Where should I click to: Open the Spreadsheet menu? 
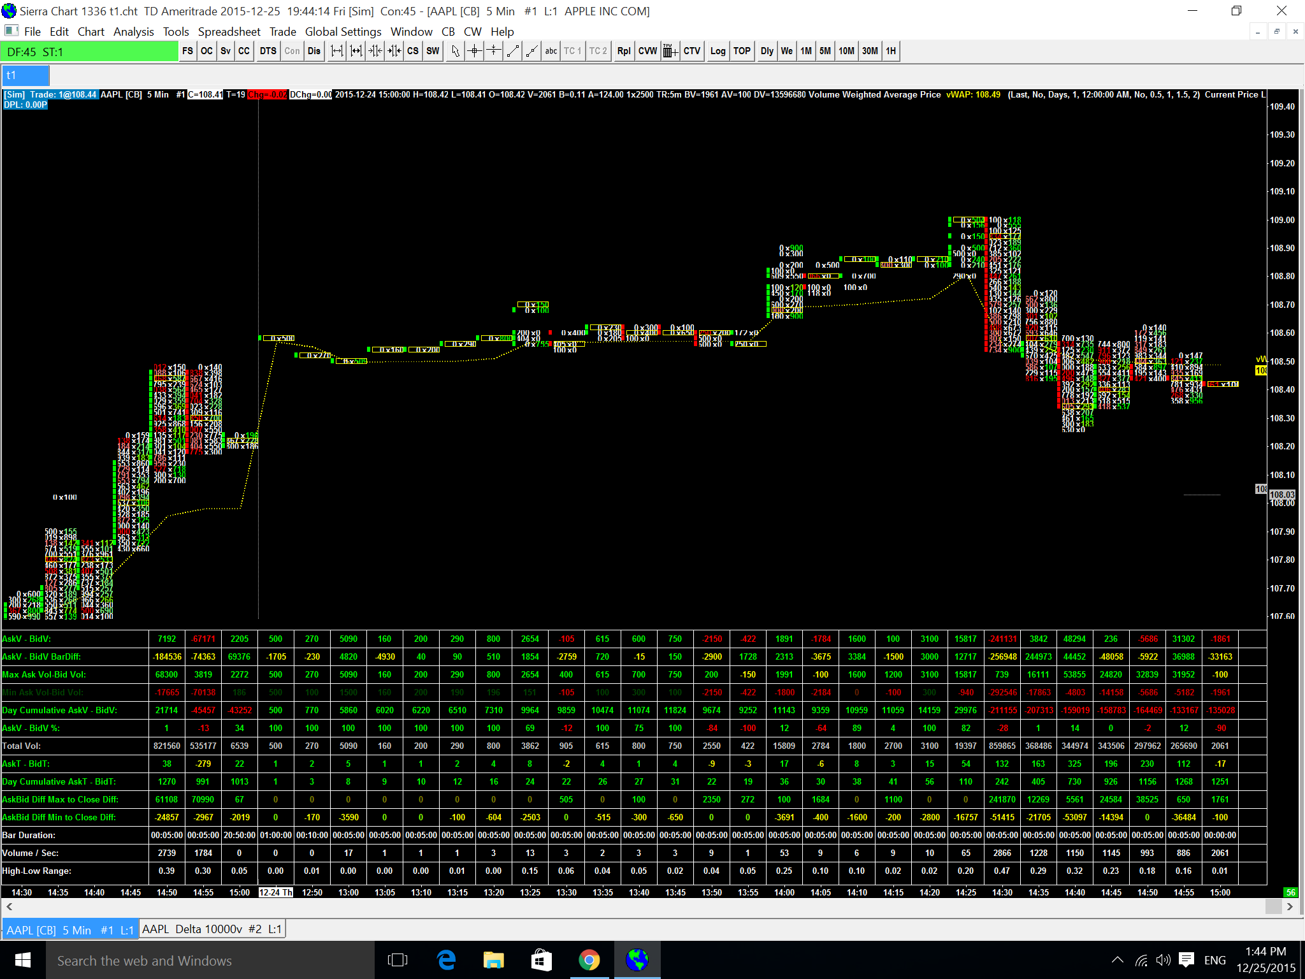[x=229, y=32]
